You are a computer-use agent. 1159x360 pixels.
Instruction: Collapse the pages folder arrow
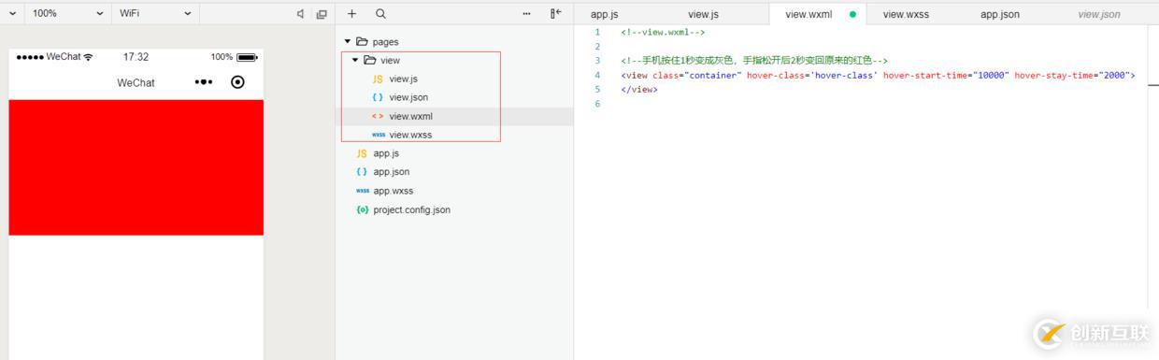click(348, 41)
